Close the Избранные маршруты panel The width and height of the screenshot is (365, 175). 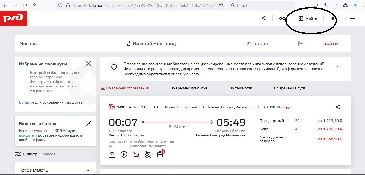(89, 64)
